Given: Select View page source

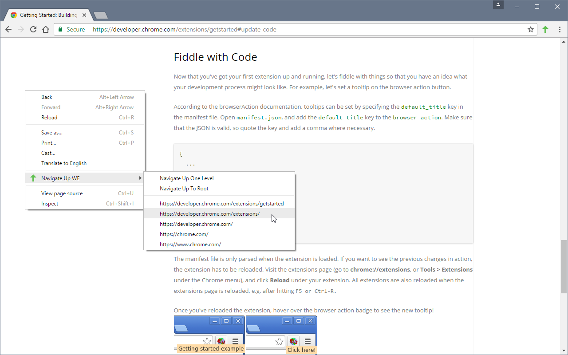Looking at the screenshot, I should pyautogui.click(x=62, y=193).
